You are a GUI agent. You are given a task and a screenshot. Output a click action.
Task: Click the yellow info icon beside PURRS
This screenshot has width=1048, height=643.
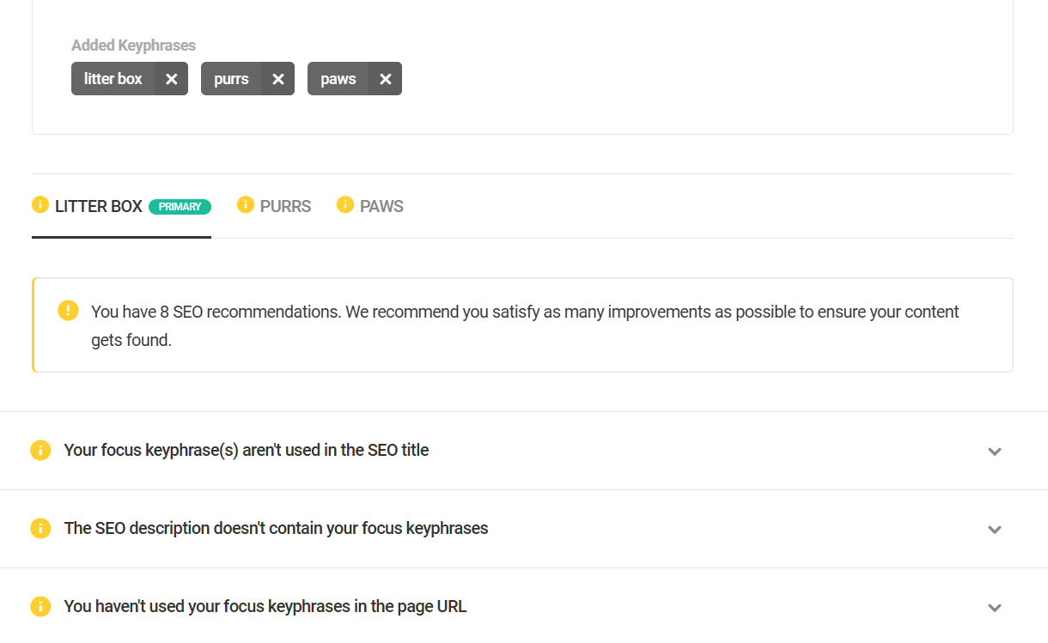coord(246,205)
